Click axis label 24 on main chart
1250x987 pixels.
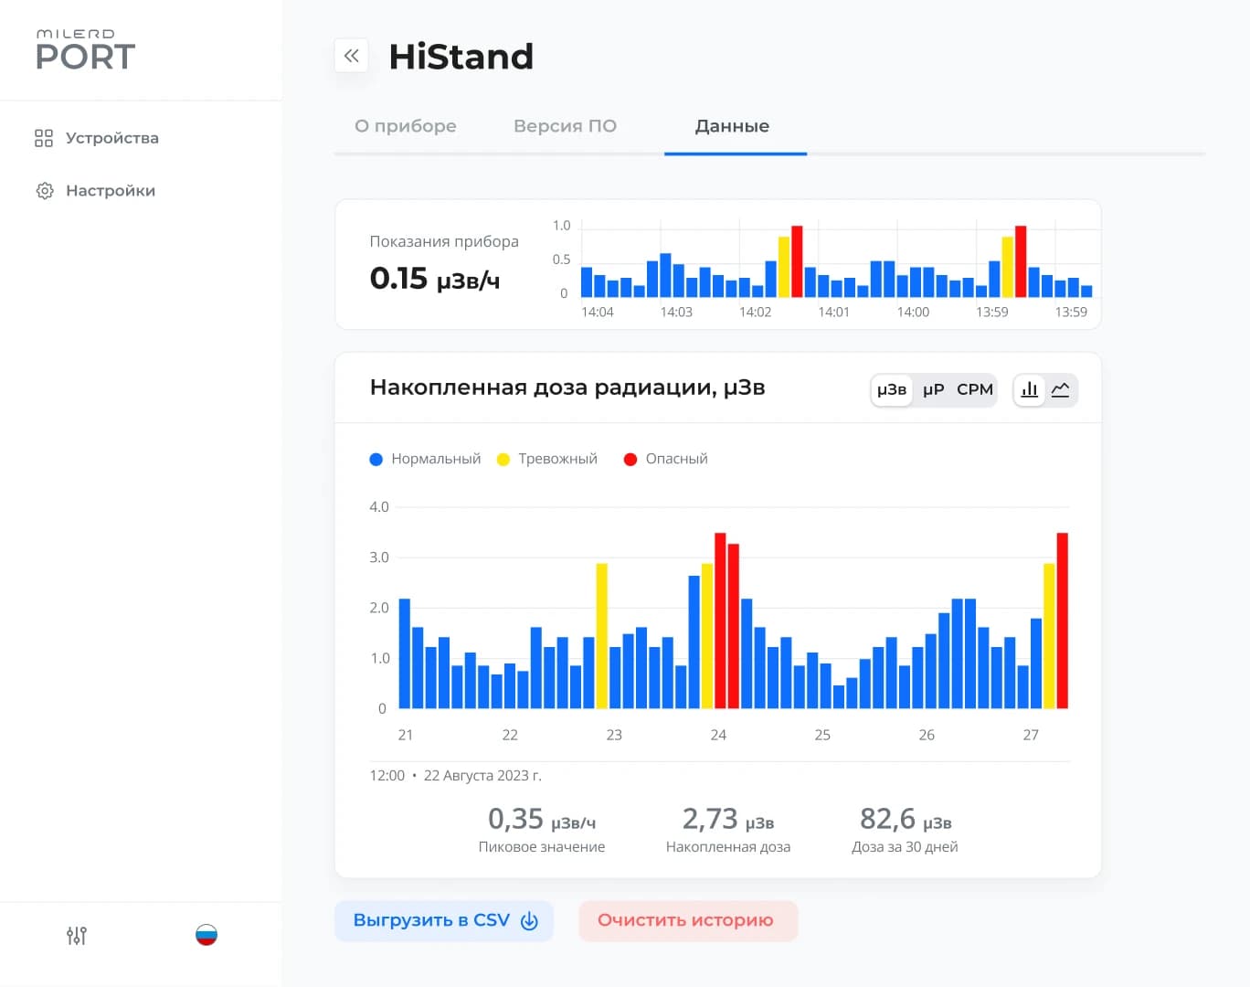(718, 735)
